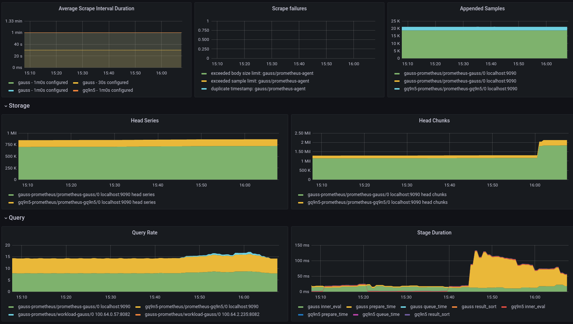The width and height of the screenshot is (573, 324).
Task: Open the Stage Duration panel title menu
Action: [434, 233]
